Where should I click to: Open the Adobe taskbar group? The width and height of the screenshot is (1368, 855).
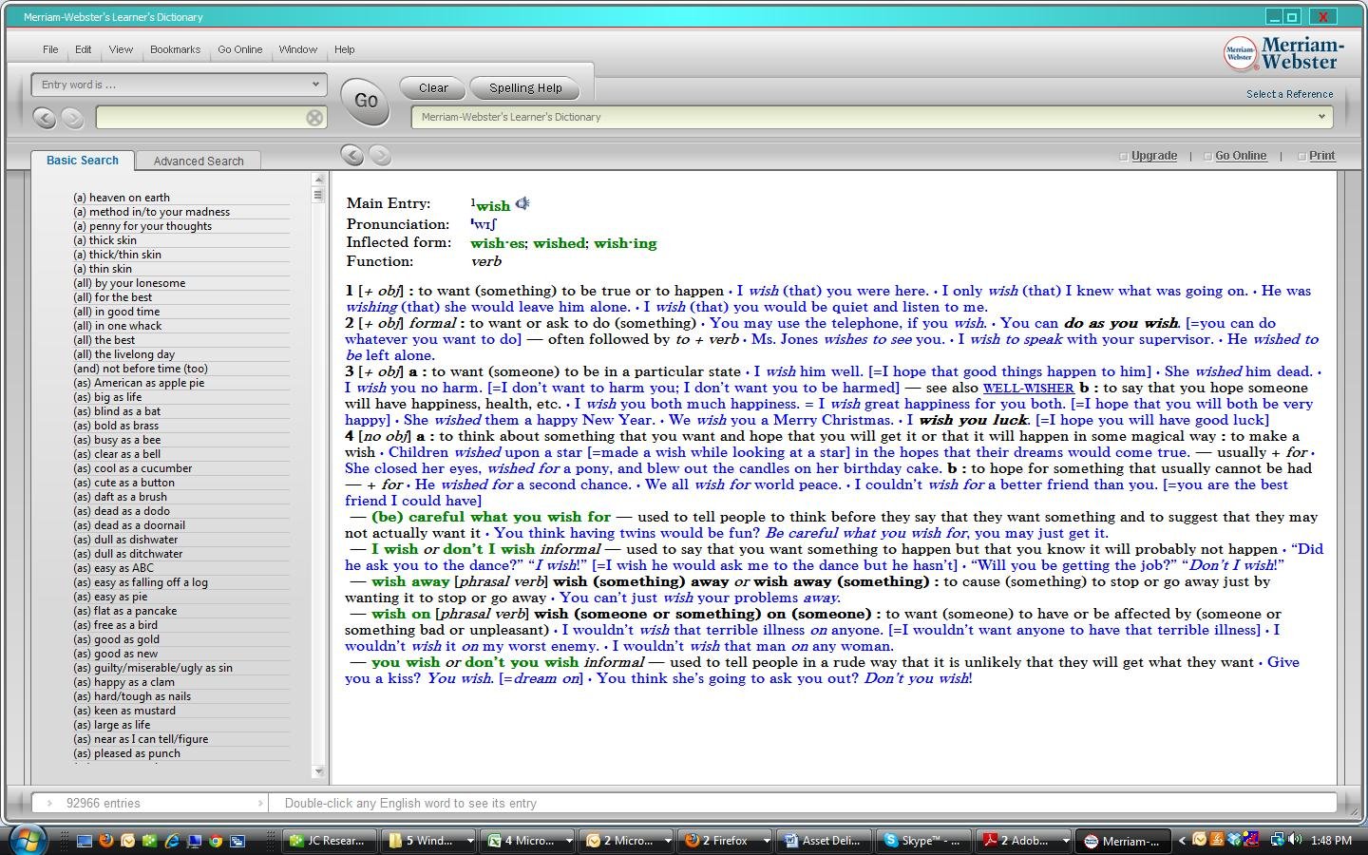click(x=1022, y=841)
